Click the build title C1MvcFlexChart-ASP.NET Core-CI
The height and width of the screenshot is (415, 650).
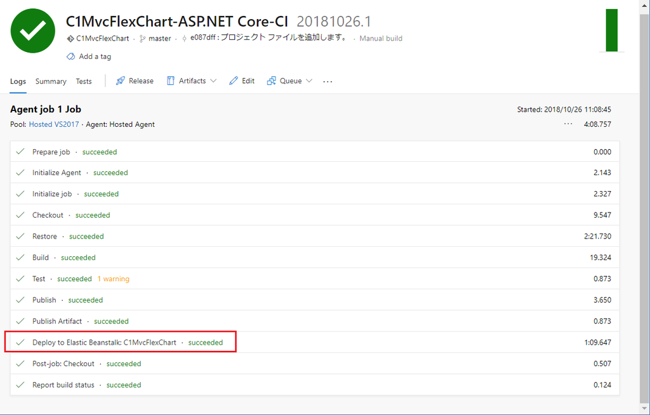[177, 22]
